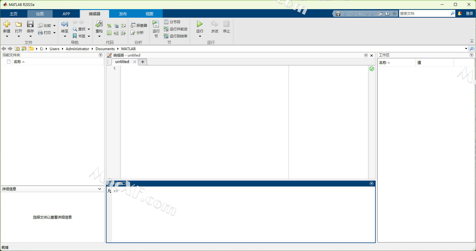Click the 搜索文档 search field
Screen dimensions: 476x251
coord(425,14)
